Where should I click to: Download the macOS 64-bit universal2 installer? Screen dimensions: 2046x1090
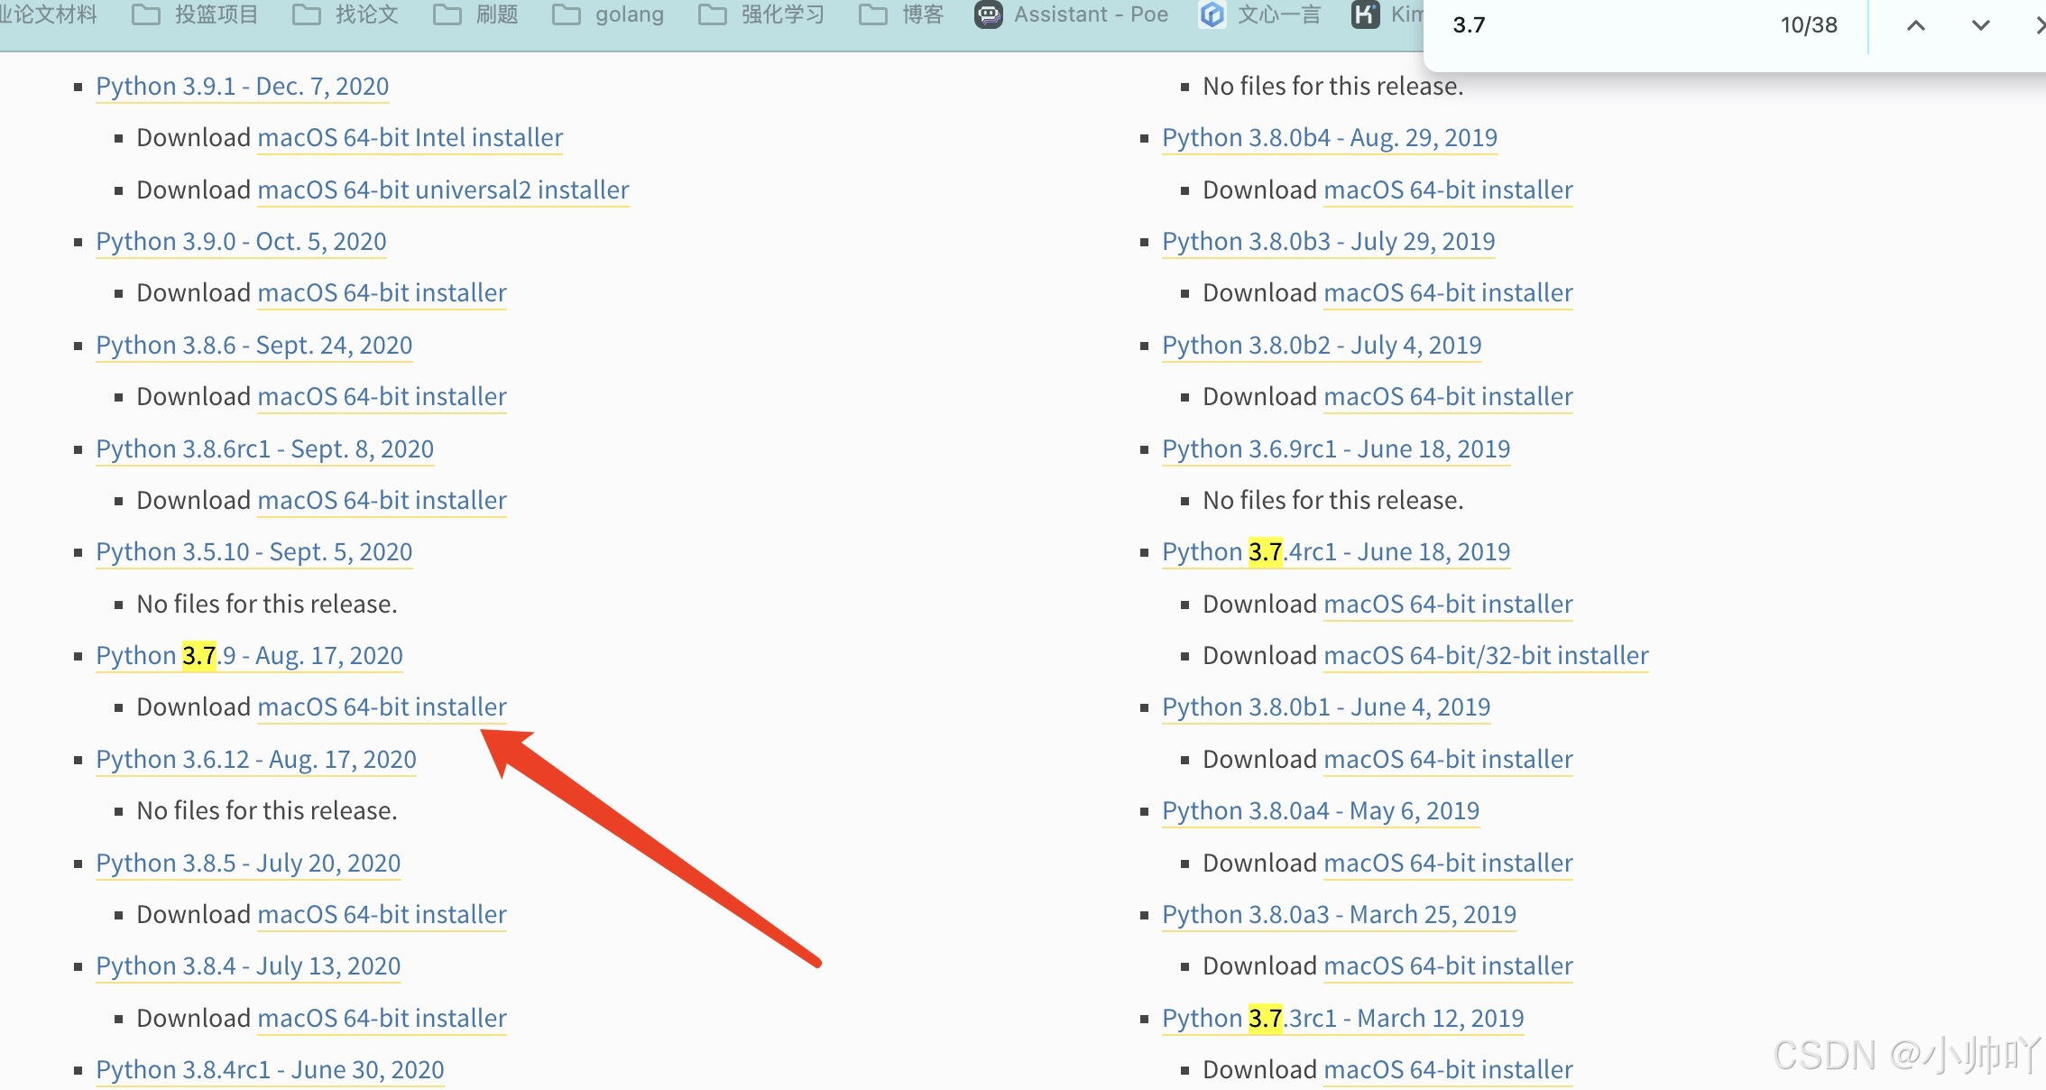pos(443,189)
